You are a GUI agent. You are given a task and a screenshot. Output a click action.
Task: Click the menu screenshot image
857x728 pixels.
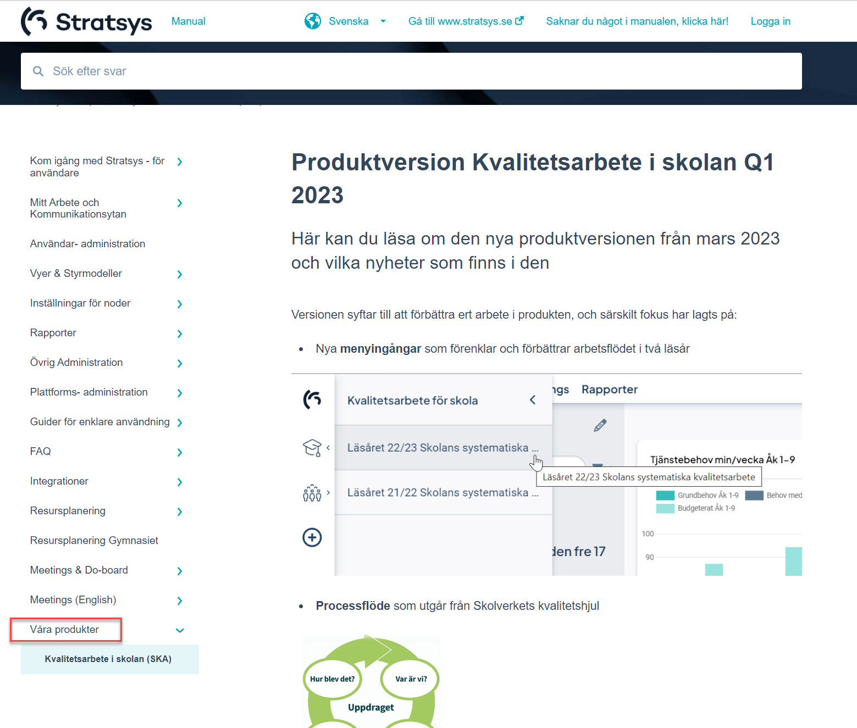[x=546, y=475]
